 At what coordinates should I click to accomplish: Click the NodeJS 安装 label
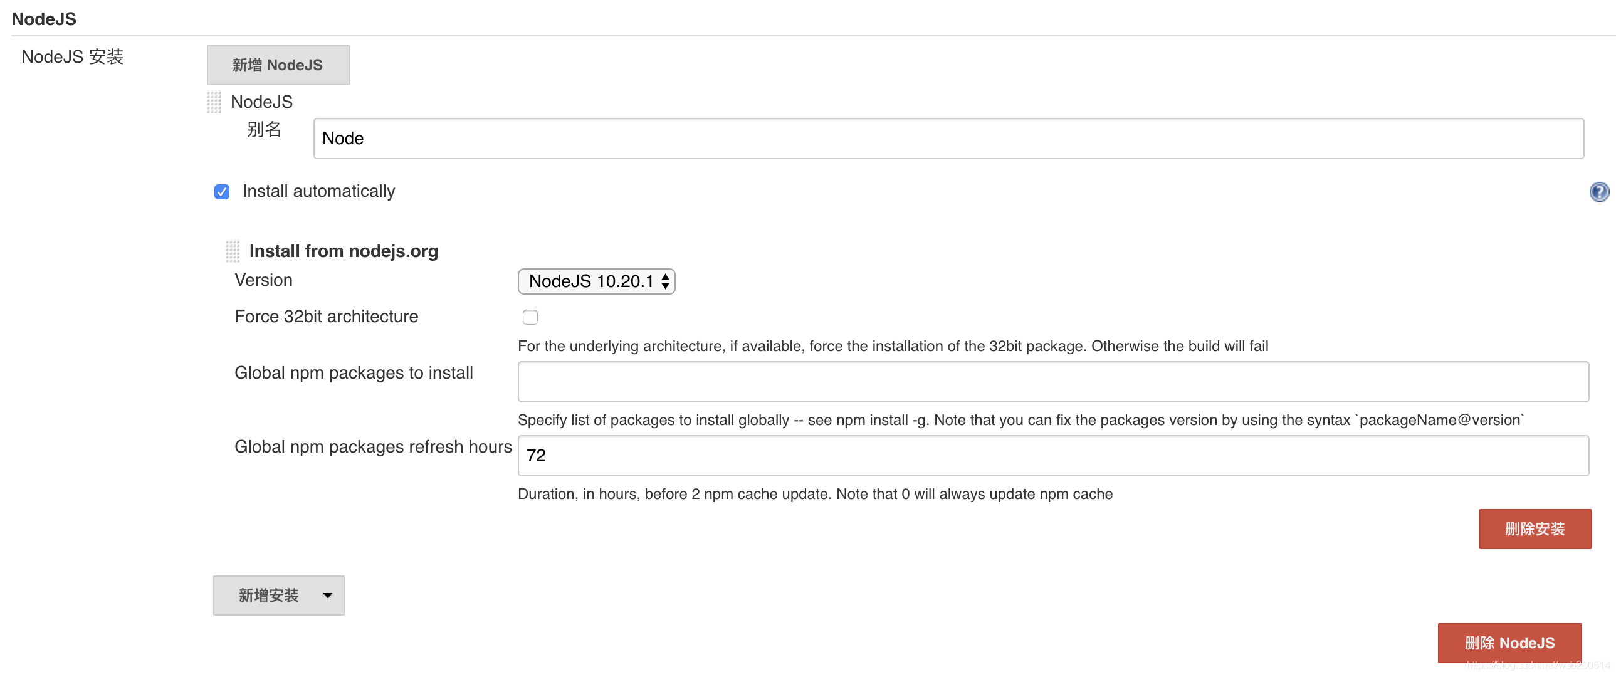(x=72, y=56)
